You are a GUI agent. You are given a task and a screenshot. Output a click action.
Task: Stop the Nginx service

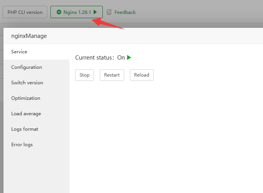pos(84,75)
